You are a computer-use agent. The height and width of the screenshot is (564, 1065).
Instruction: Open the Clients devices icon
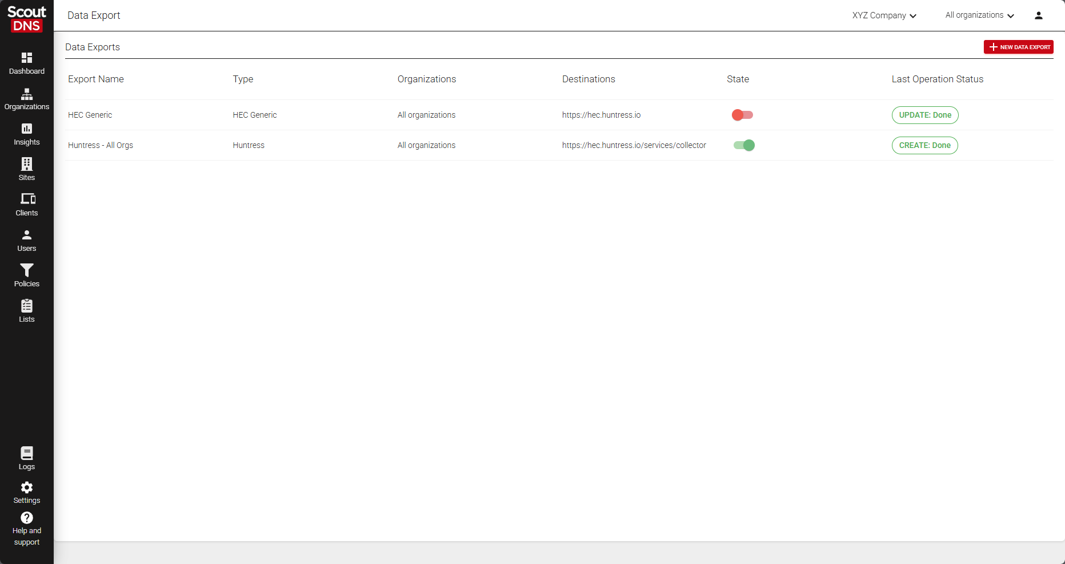(27, 199)
